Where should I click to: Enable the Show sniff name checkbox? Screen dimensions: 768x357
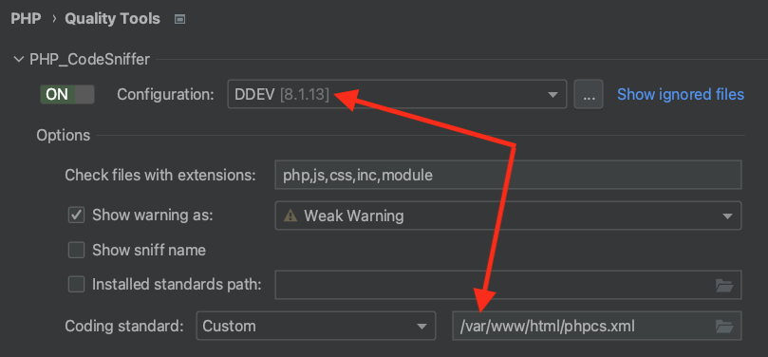[76, 251]
